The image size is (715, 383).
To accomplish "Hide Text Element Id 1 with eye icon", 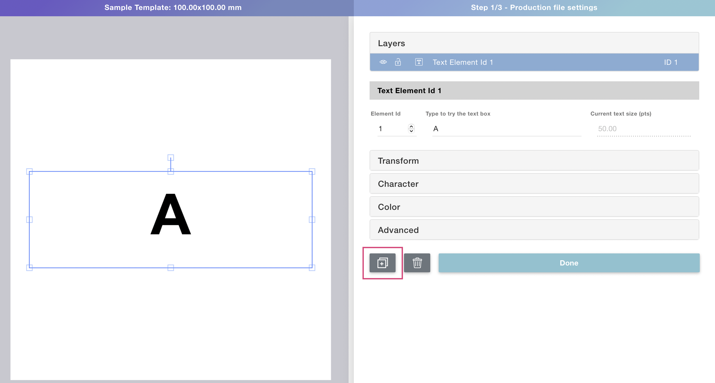I will [x=383, y=62].
